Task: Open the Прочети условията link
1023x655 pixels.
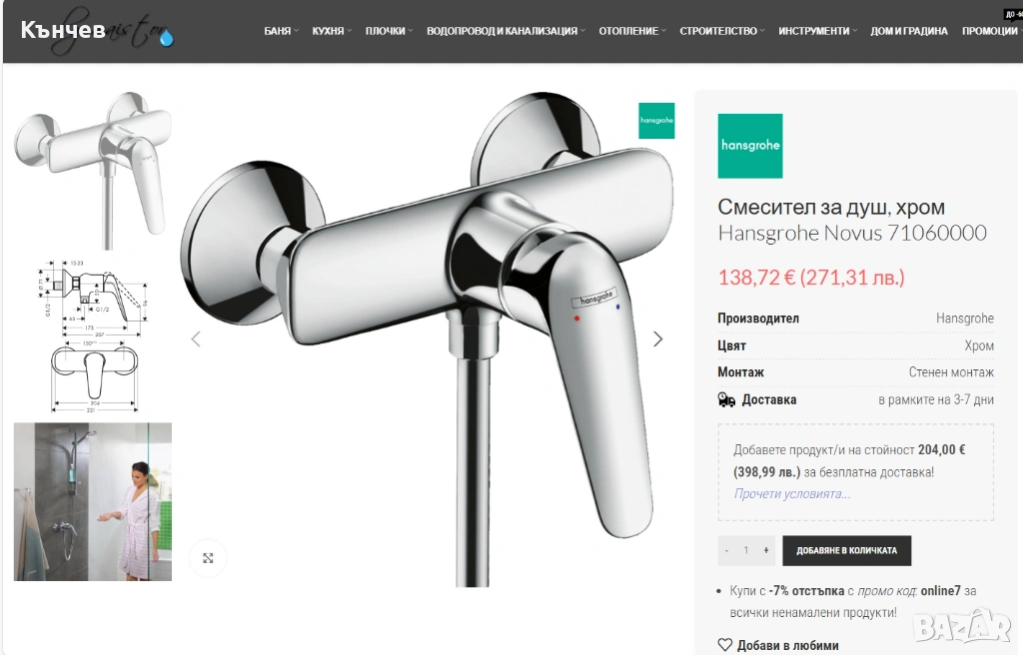Action: point(792,494)
